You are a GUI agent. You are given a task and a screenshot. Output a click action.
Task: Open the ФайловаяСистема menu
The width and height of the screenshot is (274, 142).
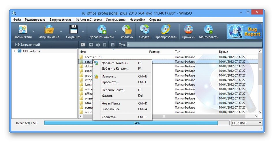pyautogui.click(x=89, y=20)
